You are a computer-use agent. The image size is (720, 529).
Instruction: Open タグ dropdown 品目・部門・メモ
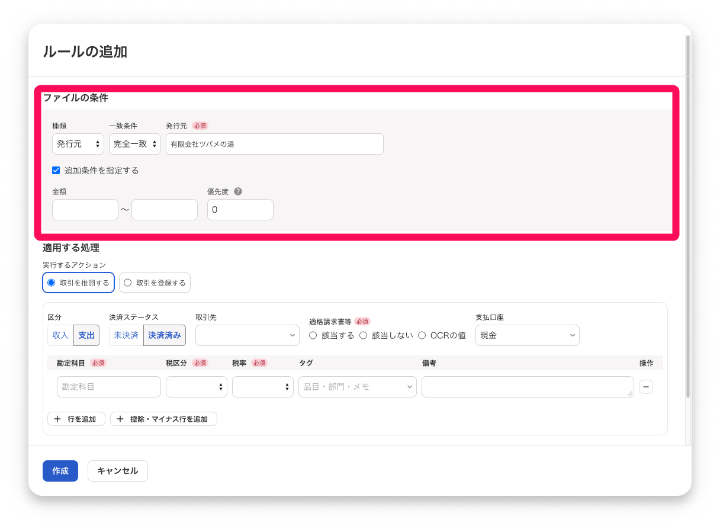pos(358,387)
